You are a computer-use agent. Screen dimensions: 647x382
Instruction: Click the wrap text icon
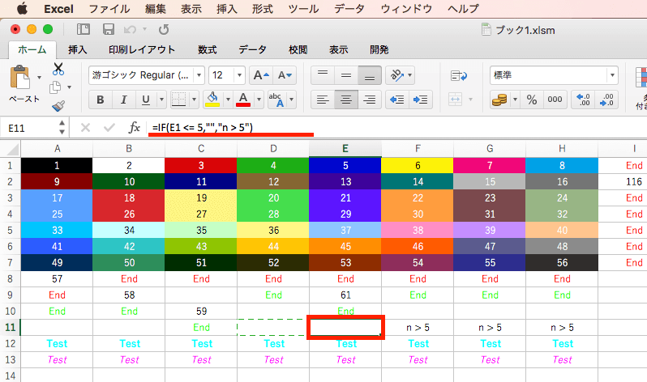point(458,76)
